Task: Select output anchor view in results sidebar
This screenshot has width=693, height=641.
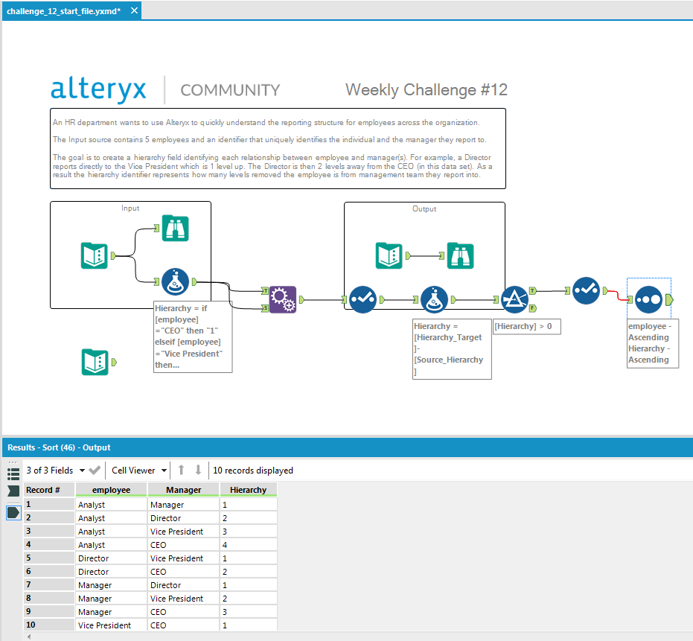Action: (13, 513)
